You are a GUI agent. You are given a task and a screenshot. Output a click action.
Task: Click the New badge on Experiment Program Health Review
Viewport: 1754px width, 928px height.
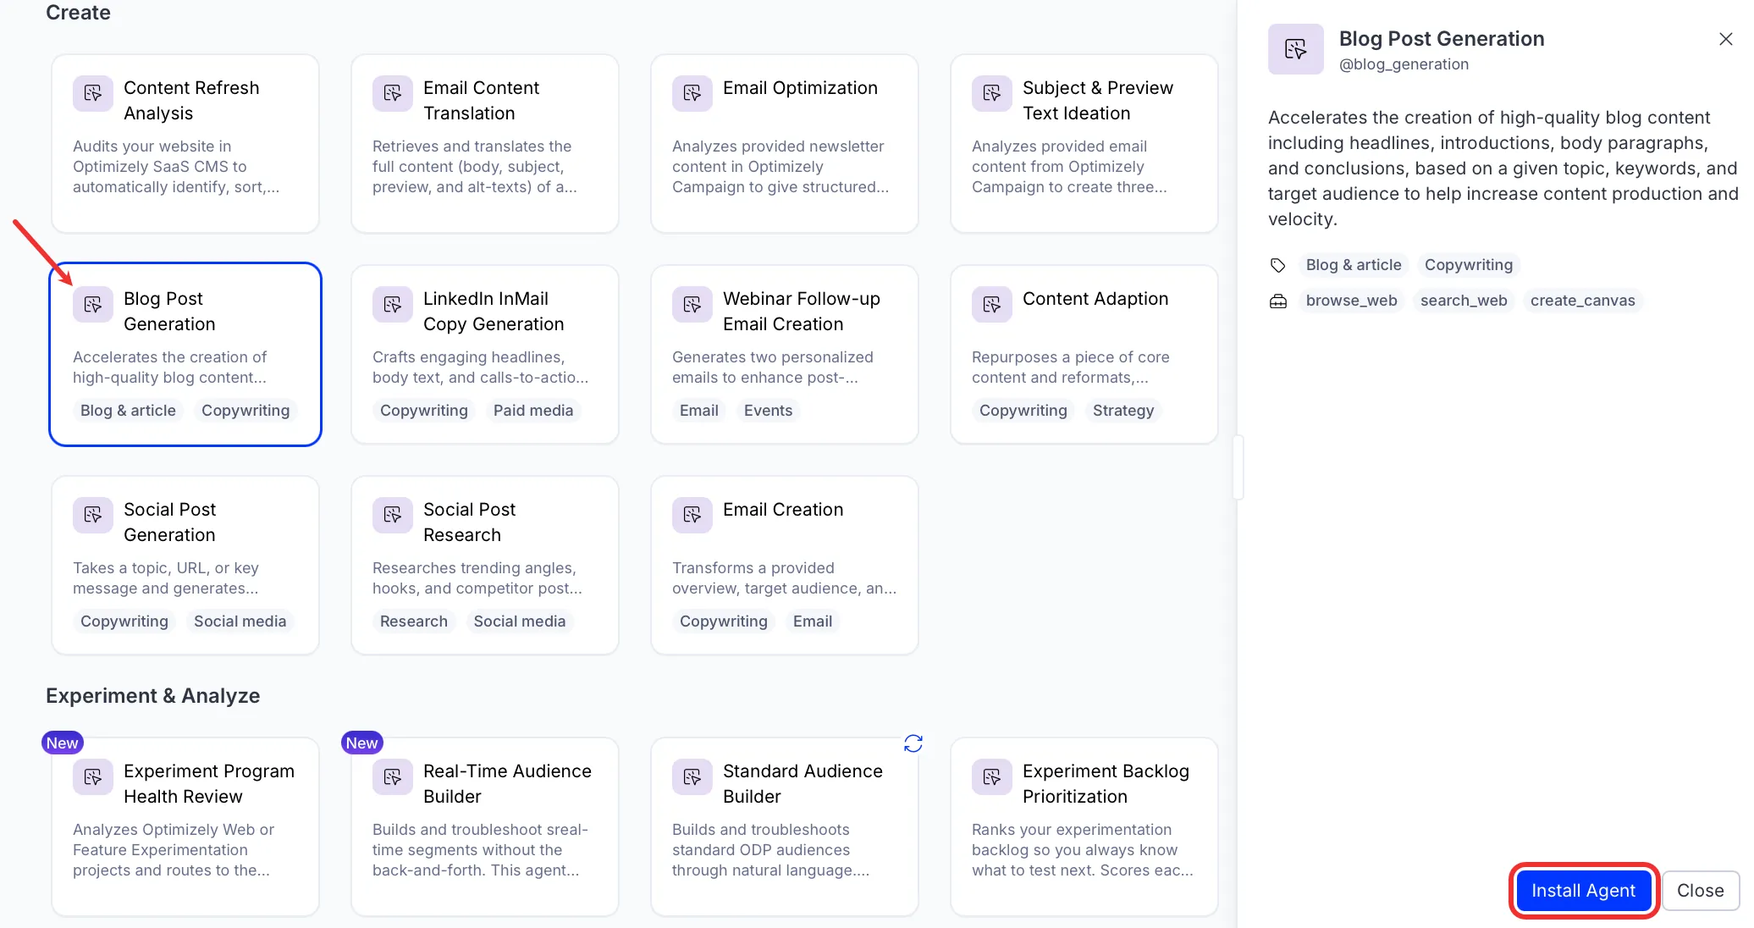coord(63,743)
